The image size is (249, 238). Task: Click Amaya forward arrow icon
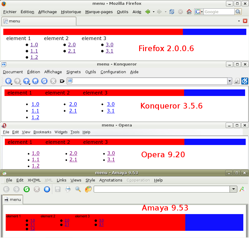point(16,189)
